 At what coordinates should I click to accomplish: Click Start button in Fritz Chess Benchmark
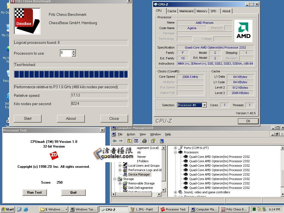click(x=28, y=118)
